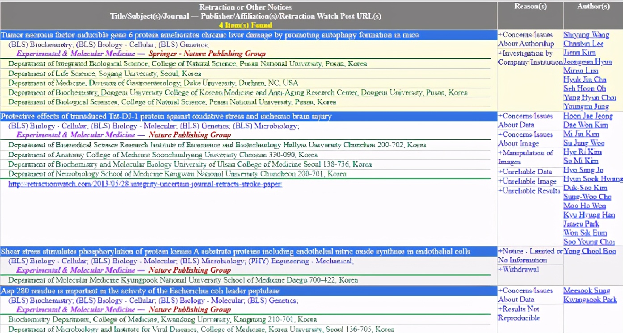Open author link Soo Young Choi
Screen dimensions: 623x333
[589, 241]
